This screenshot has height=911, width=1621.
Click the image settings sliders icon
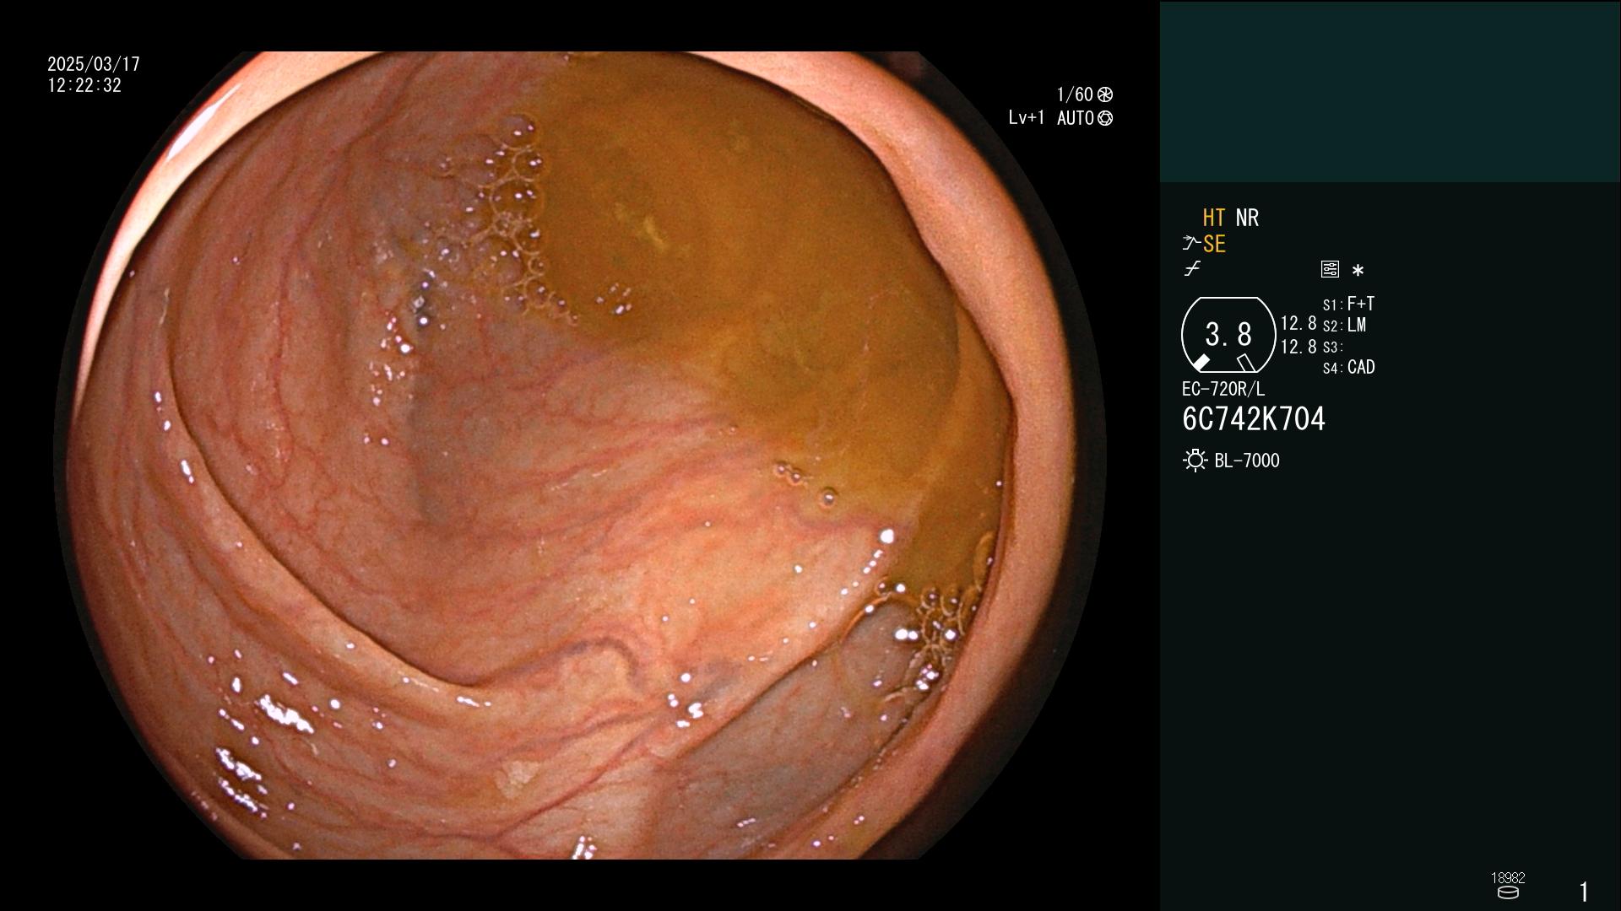(1330, 269)
